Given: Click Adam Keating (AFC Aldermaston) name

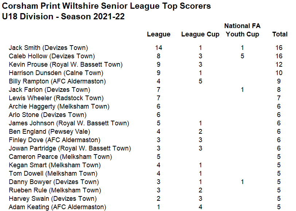Looking at the screenshot, I should tap(57, 207).
